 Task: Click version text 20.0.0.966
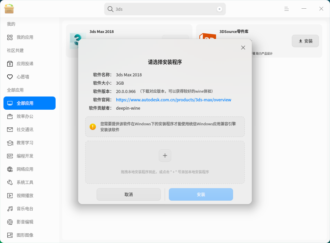(126, 92)
